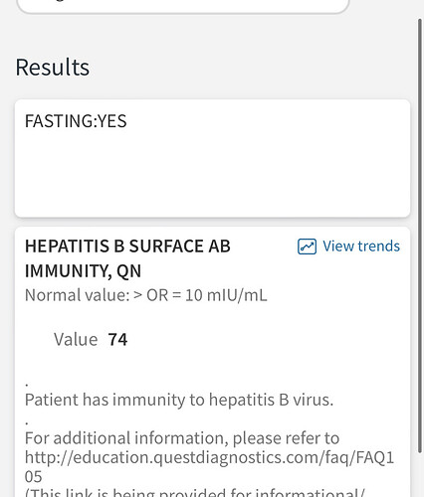Select the FASTING:YES text
The image size is (424, 497).
(76, 121)
